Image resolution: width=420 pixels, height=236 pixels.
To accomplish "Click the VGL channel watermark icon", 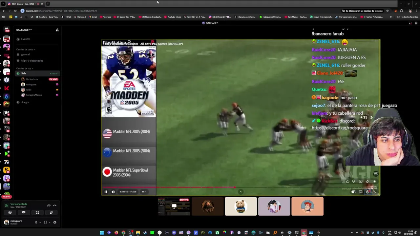I will coord(376,173).
